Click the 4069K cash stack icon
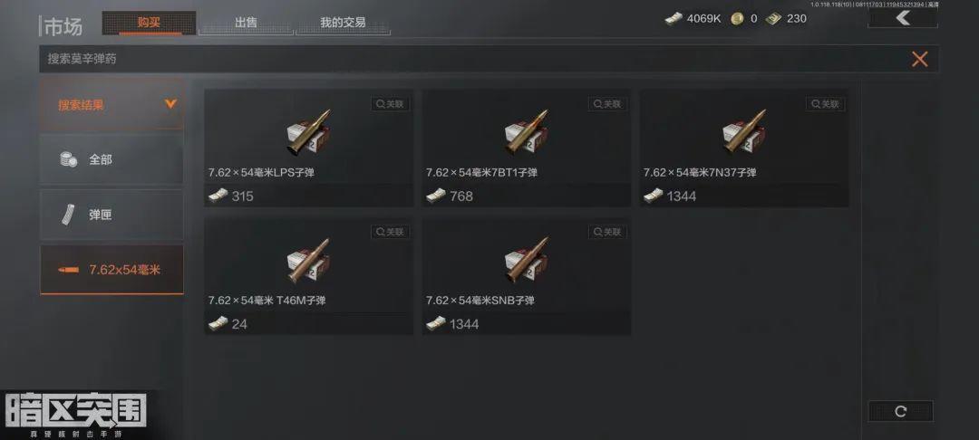979x440 pixels. pyautogui.click(x=674, y=19)
